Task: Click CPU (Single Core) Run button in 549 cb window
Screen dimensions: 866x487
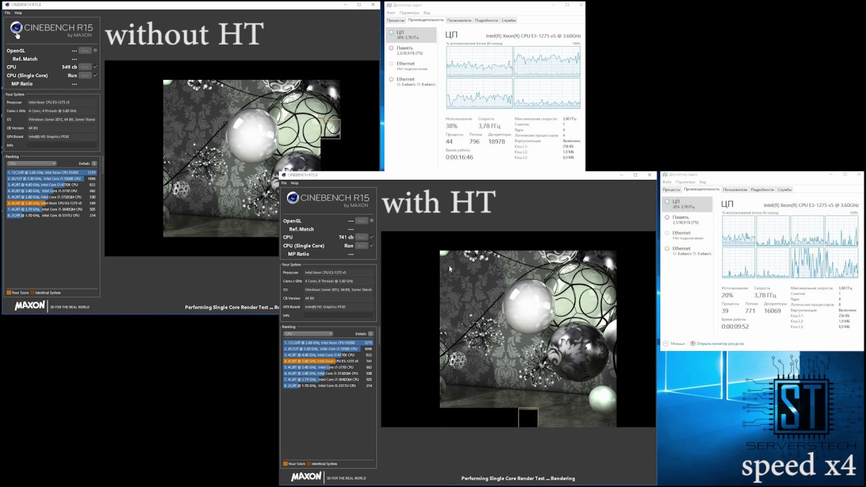Action: (85, 75)
